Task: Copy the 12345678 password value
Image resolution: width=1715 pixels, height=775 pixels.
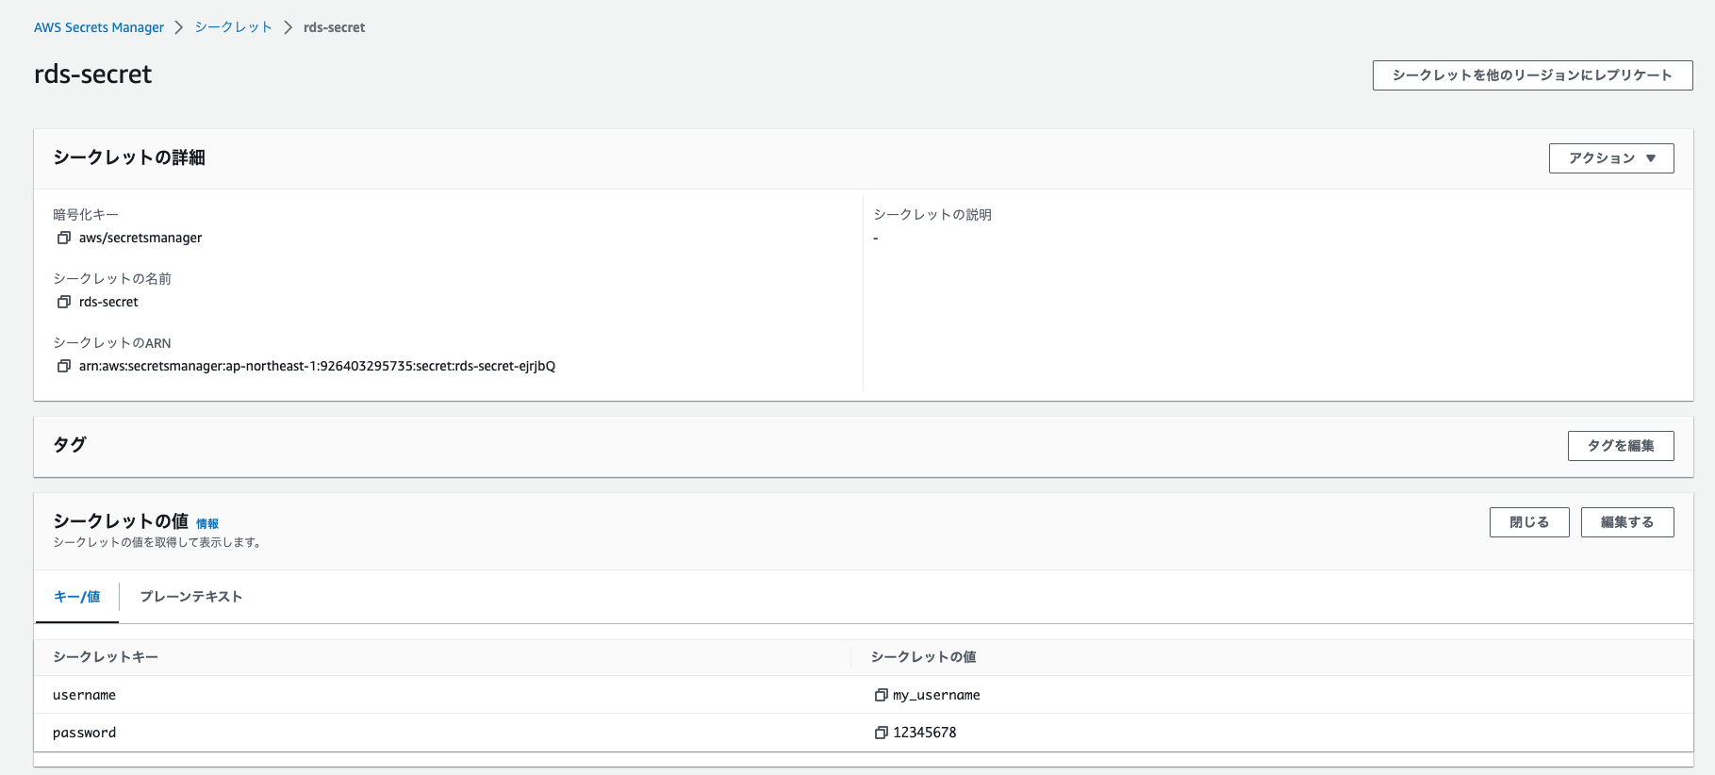Action: (x=882, y=733)
